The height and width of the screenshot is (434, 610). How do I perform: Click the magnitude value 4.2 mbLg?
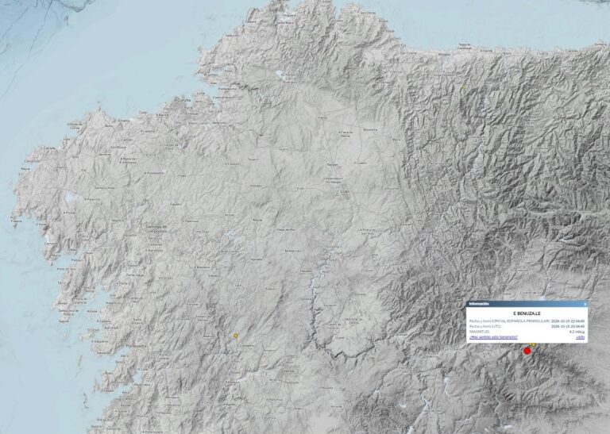pos(577,332)
